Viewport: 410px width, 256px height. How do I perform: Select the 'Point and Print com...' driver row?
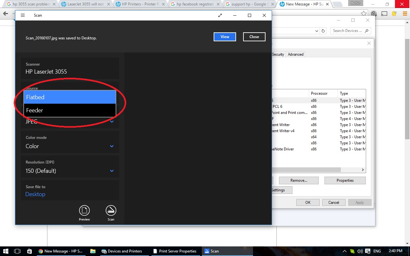(319, 113)
